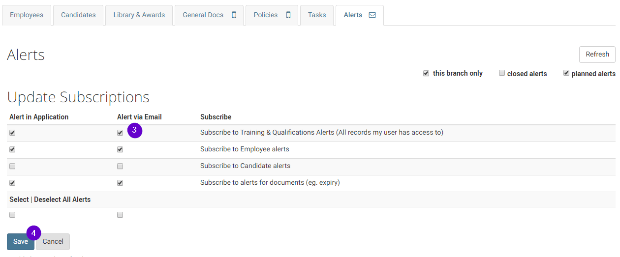The image size is (620, 257).
Task: Uncheck the 'planned alerts' checkbox
Action: point(566,73)
